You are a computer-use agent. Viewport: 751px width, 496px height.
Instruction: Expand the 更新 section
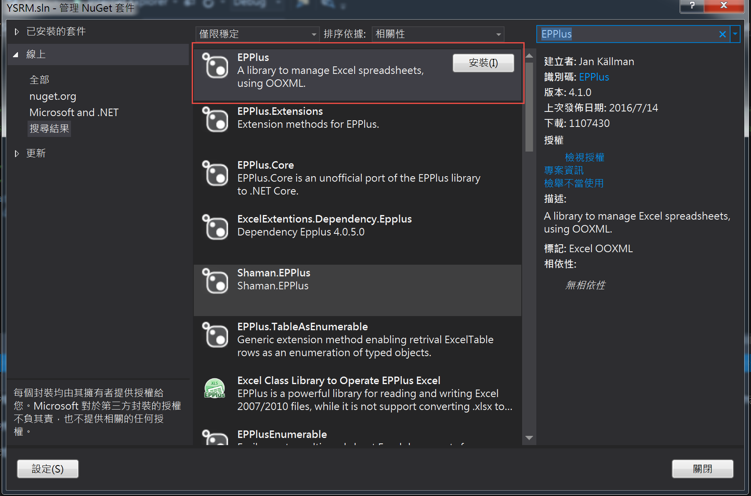(17, 154)
